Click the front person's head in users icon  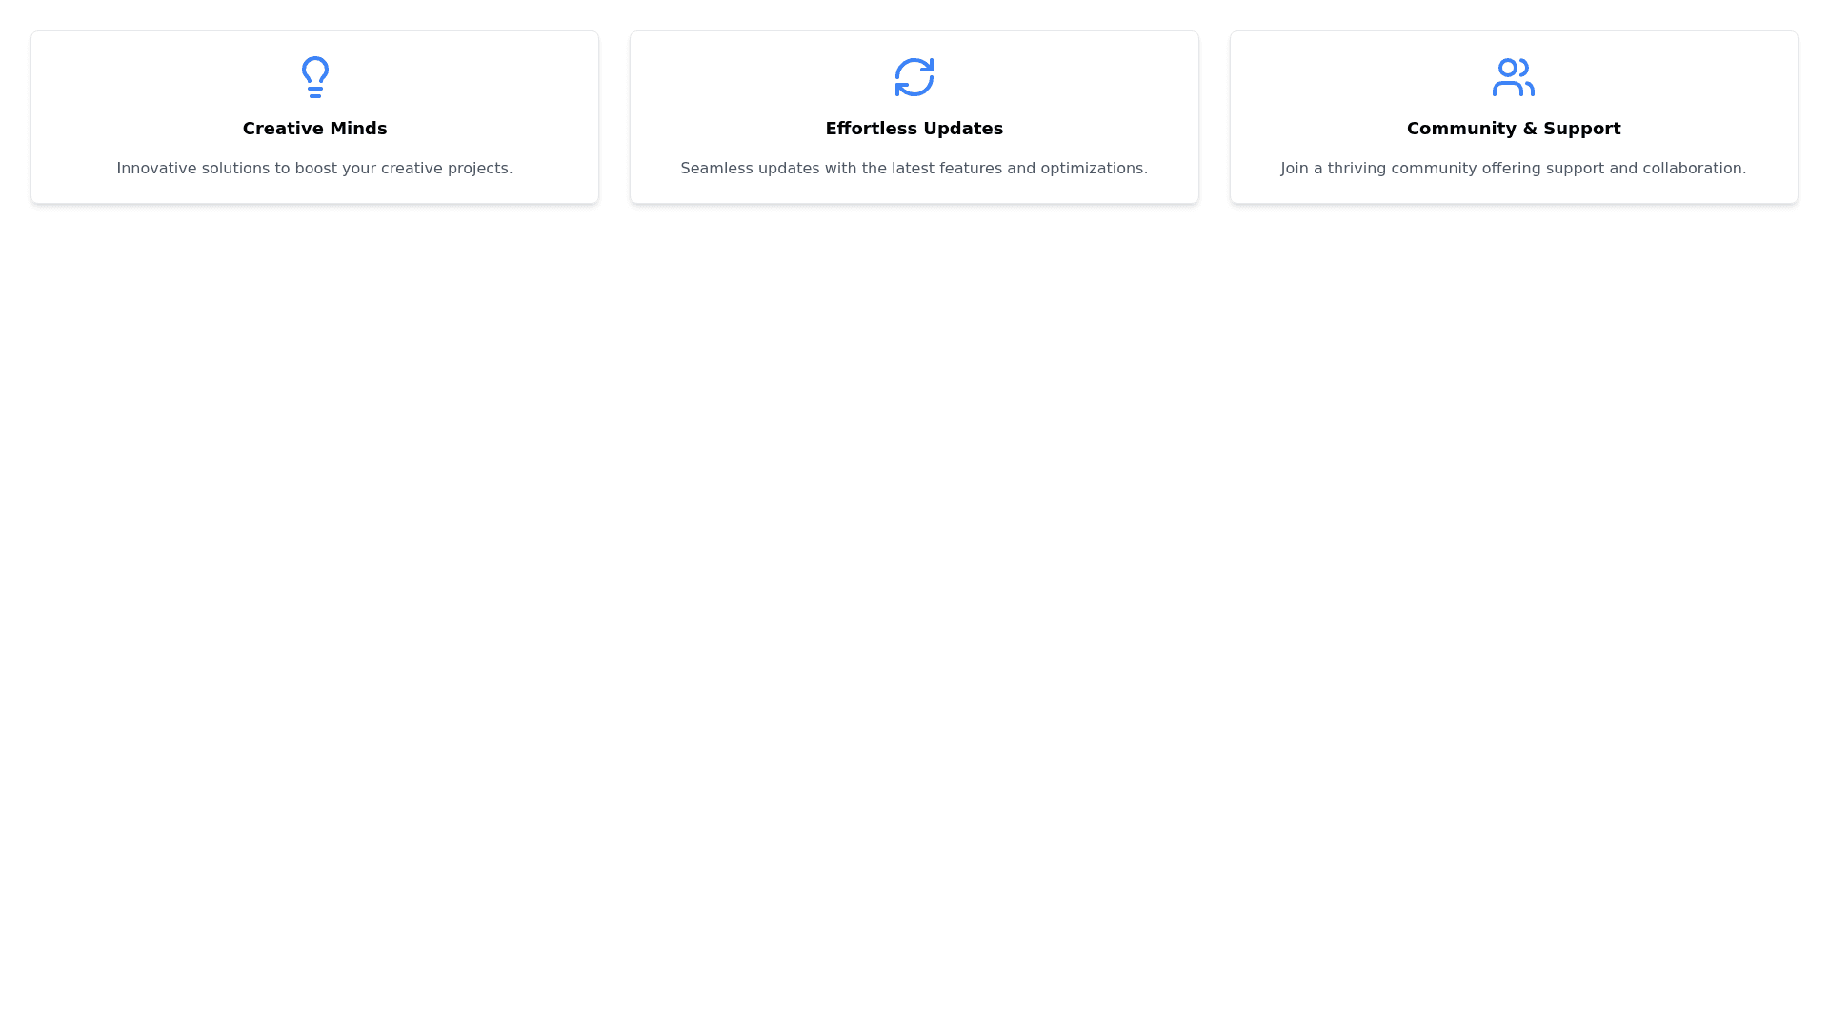1506,68
